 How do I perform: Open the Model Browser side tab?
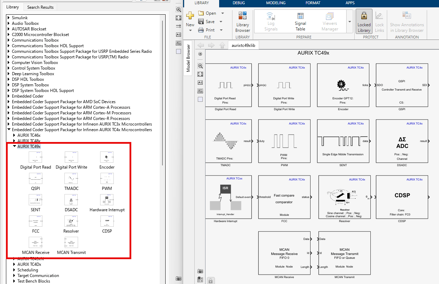(188, 58)
